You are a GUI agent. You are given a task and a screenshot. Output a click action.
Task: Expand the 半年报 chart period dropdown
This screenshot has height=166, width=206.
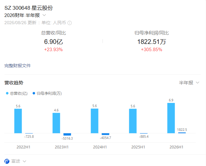point(189,83)
